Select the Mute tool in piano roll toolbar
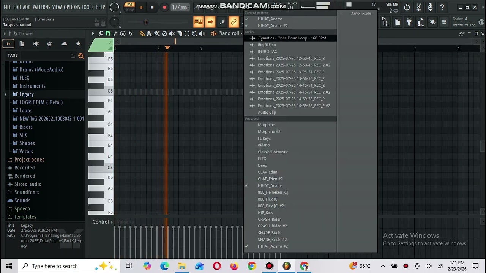 [172, 34]
